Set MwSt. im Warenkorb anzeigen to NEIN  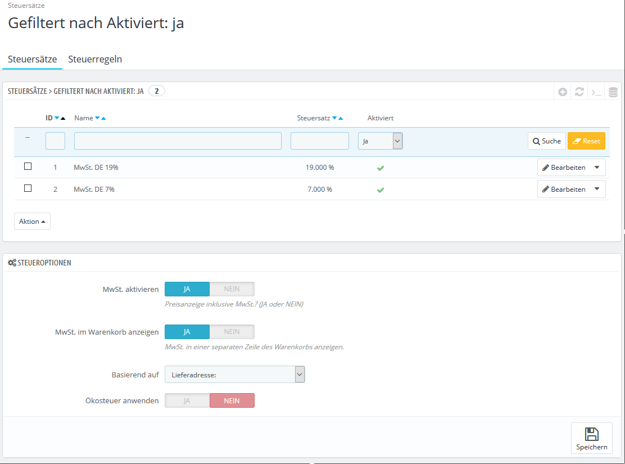(x=232, y=331)
